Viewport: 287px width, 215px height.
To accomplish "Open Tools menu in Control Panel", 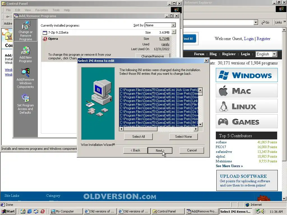I will point(56,10).
